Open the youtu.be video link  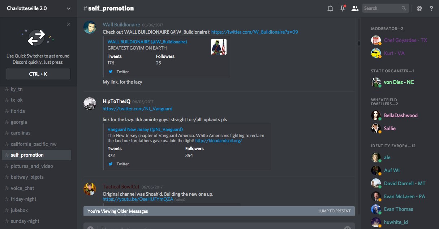click(x=138, y=199)
